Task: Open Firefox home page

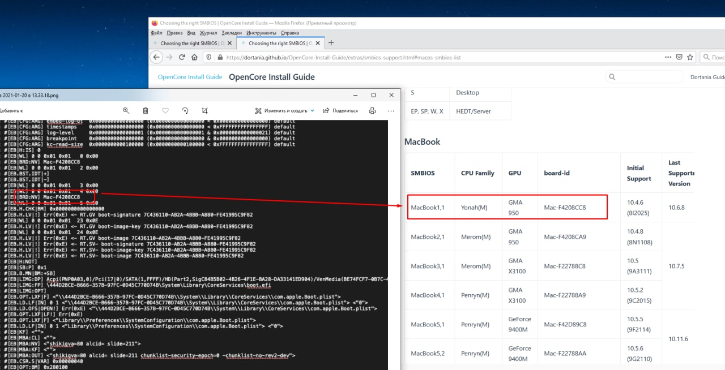Action: [194, 57]
